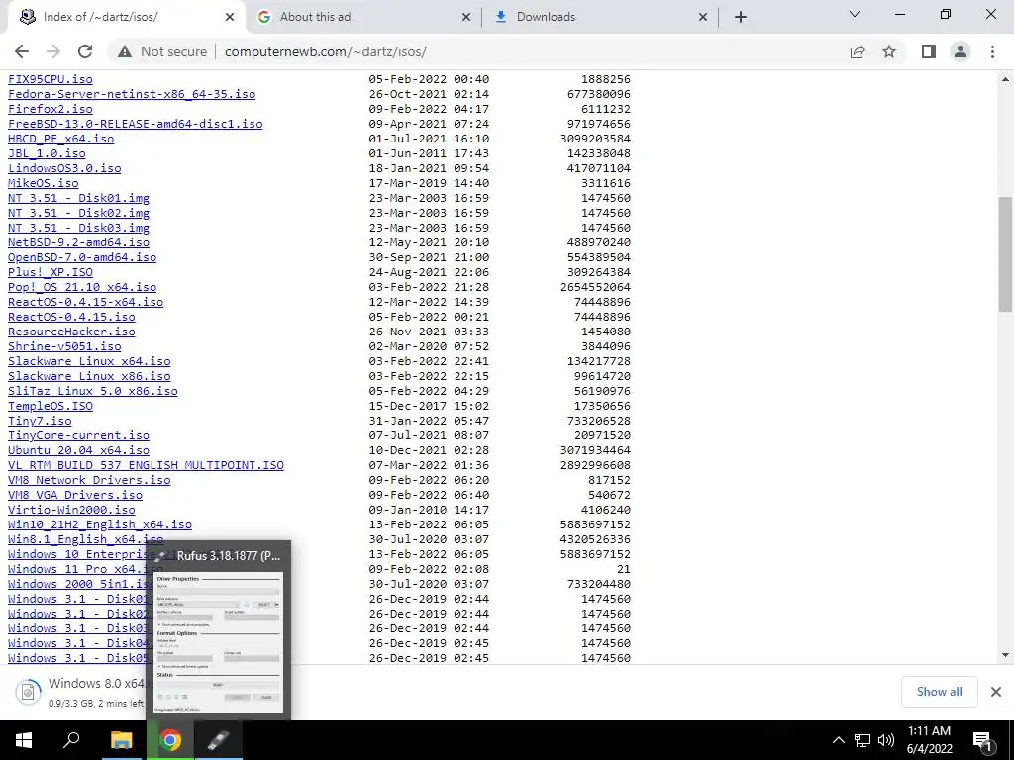1014x760 pixels.
Task: Open the Chrome side panel
Action: point(929,51)
